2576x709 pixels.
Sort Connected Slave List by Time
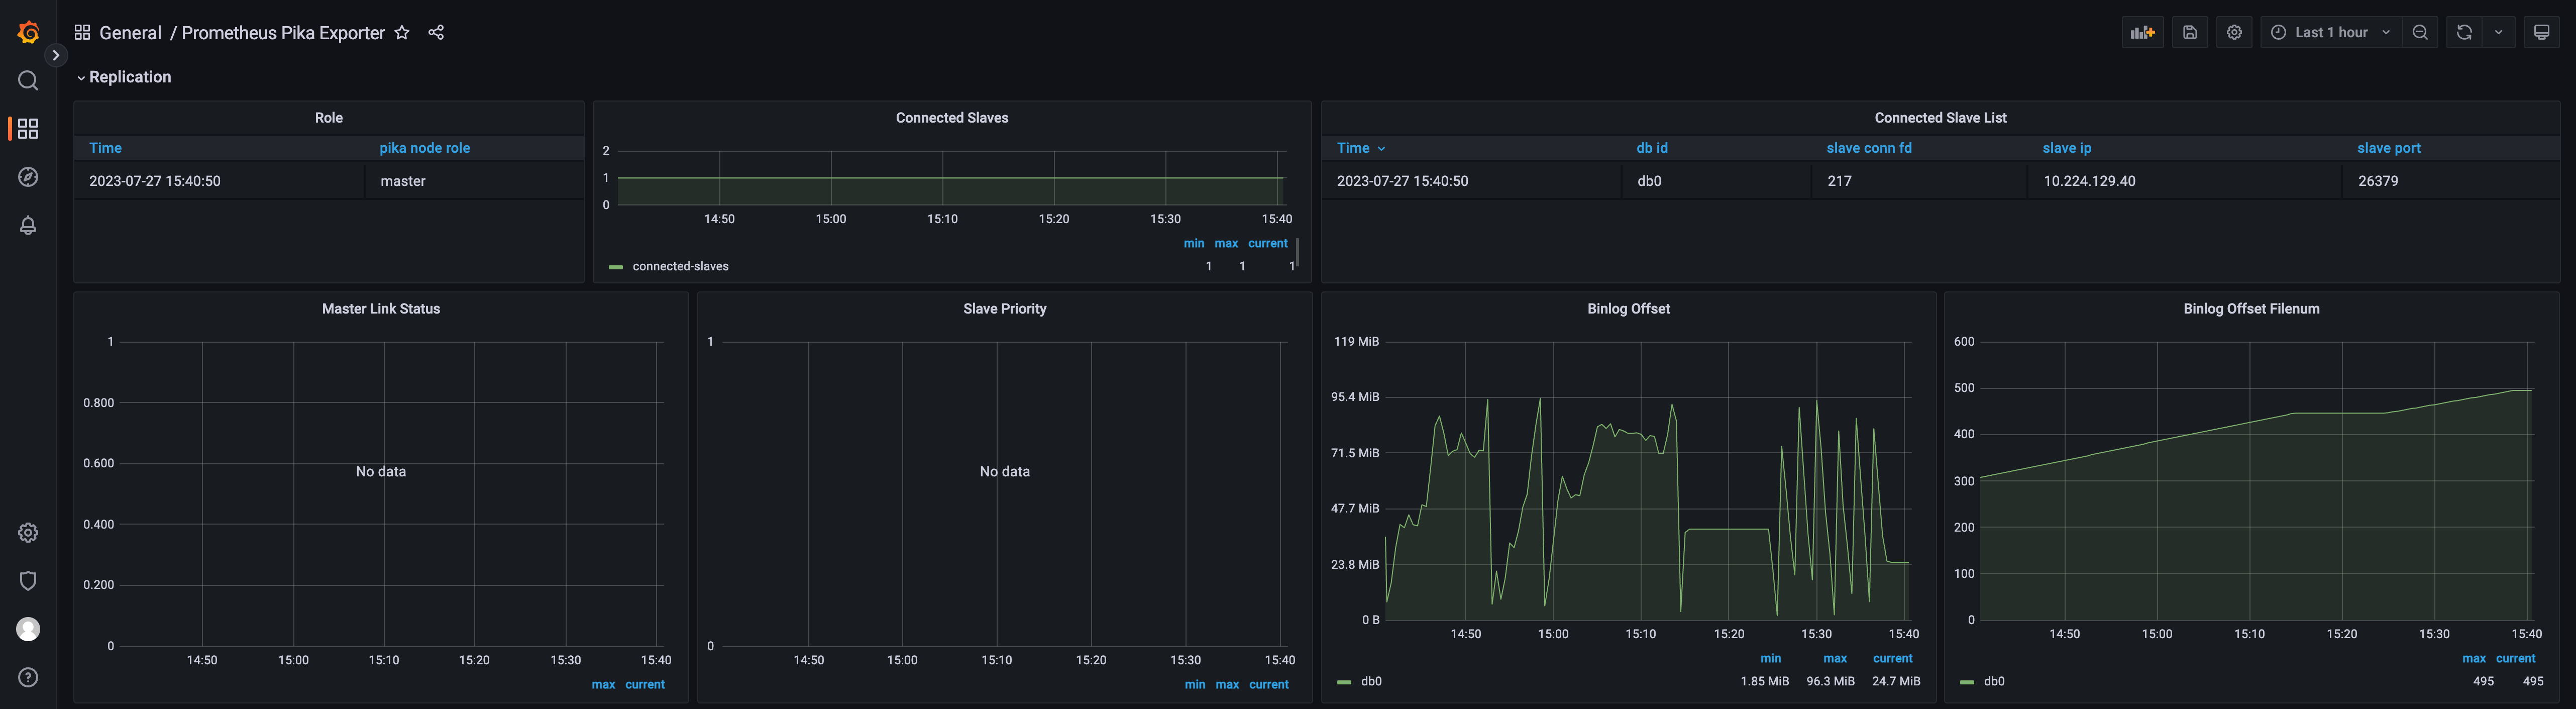1361,148
